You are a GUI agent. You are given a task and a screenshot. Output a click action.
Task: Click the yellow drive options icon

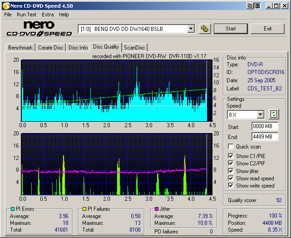tap(205, 29)
